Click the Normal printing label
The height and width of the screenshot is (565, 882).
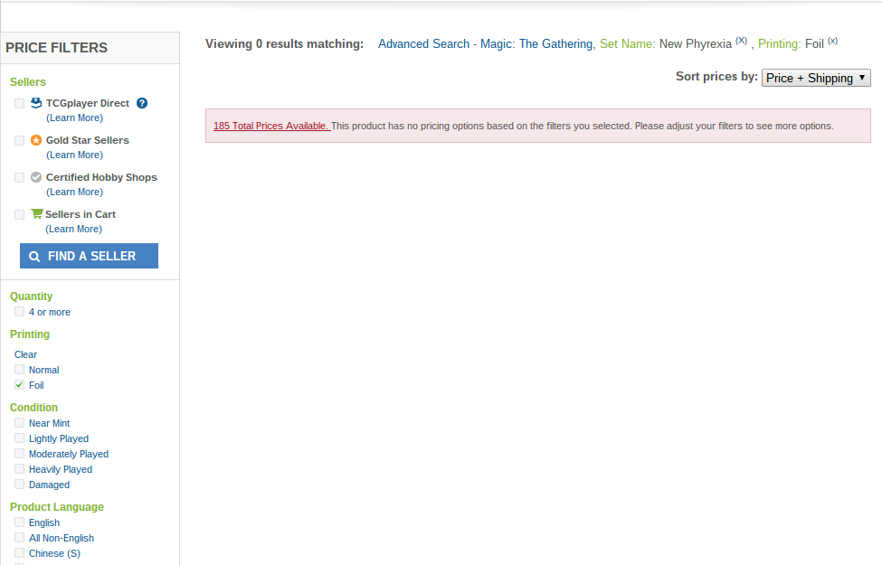[x=44, y=370]
